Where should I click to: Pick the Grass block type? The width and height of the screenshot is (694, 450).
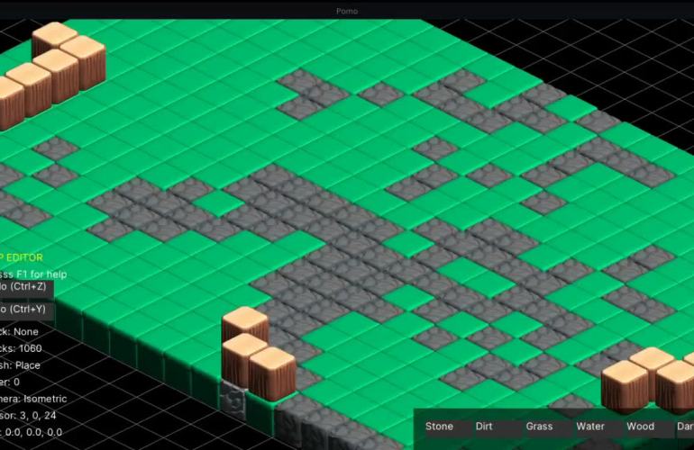(x=539, y=426)
